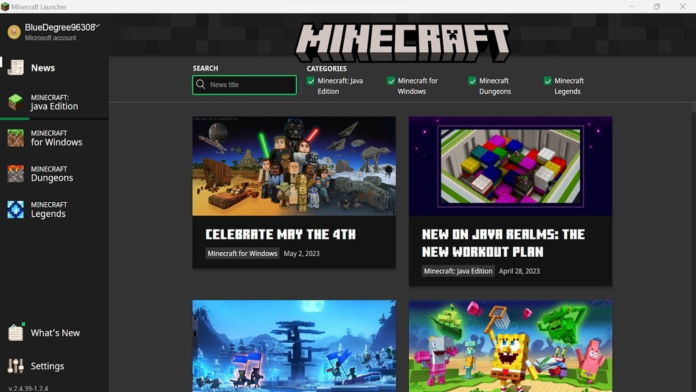Screen dimensions: 696x392
Task: Restore down the launcher window
Action: pos(657,7)
